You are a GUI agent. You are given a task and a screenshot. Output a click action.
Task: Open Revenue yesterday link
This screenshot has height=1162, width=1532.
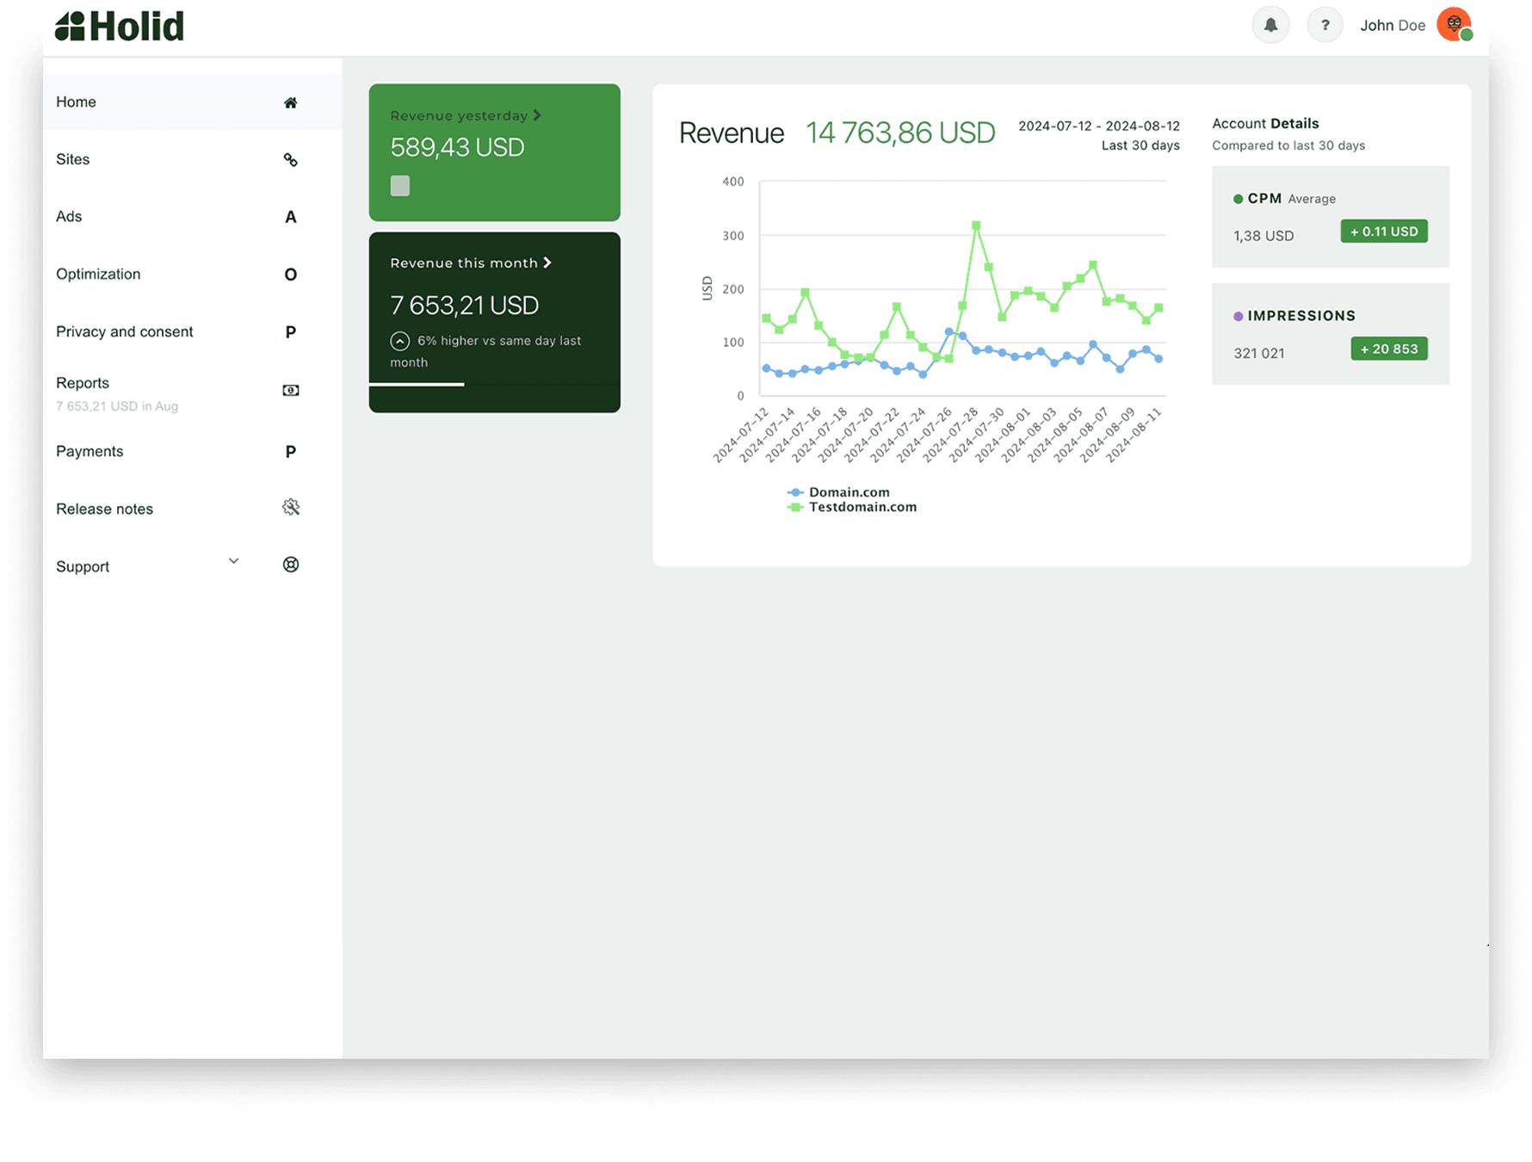(466, 115)
